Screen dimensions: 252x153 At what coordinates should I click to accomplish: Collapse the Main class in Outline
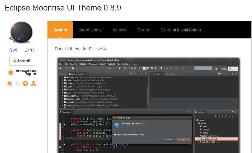[x=196, y=120]
